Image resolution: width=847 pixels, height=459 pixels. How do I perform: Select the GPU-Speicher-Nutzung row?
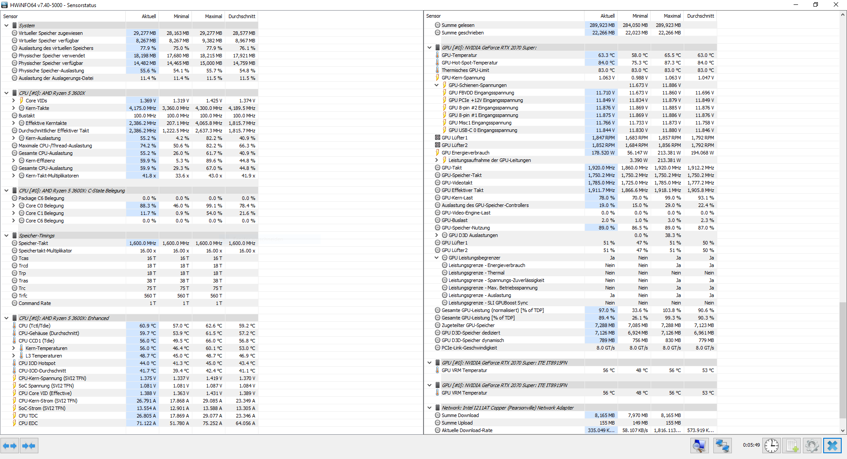(570, 228)
